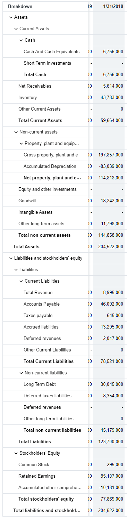
Task: Click the 85,107,000 Retained Earnings value
Action: pyautogui.click(x=112, y=476)
